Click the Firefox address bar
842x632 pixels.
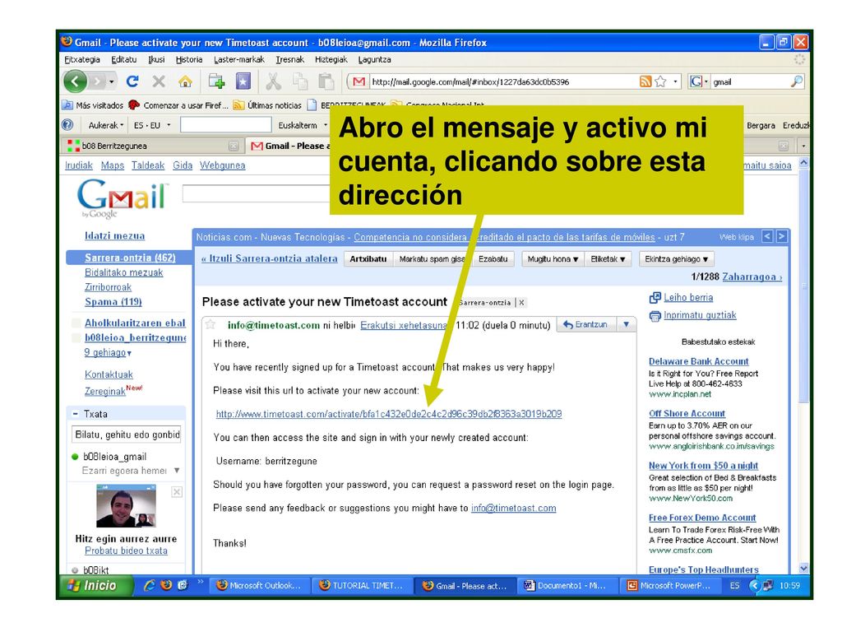502,81
